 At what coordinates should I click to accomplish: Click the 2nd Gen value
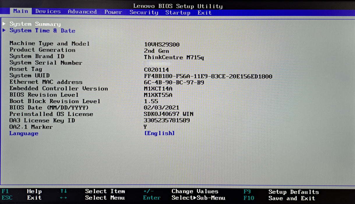click(x=156, y=51)
